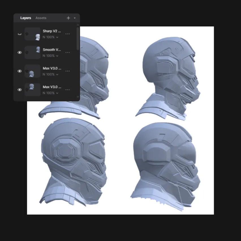
Task: Select the bottom-left helmet model on canvas
Action: click(x=73, y=162)
